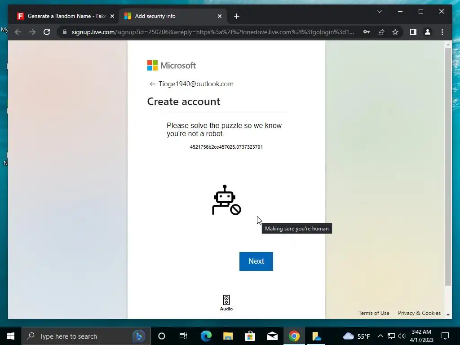Click the robot puzzle image
The image size is (460, 345).
tap(226, 200)
